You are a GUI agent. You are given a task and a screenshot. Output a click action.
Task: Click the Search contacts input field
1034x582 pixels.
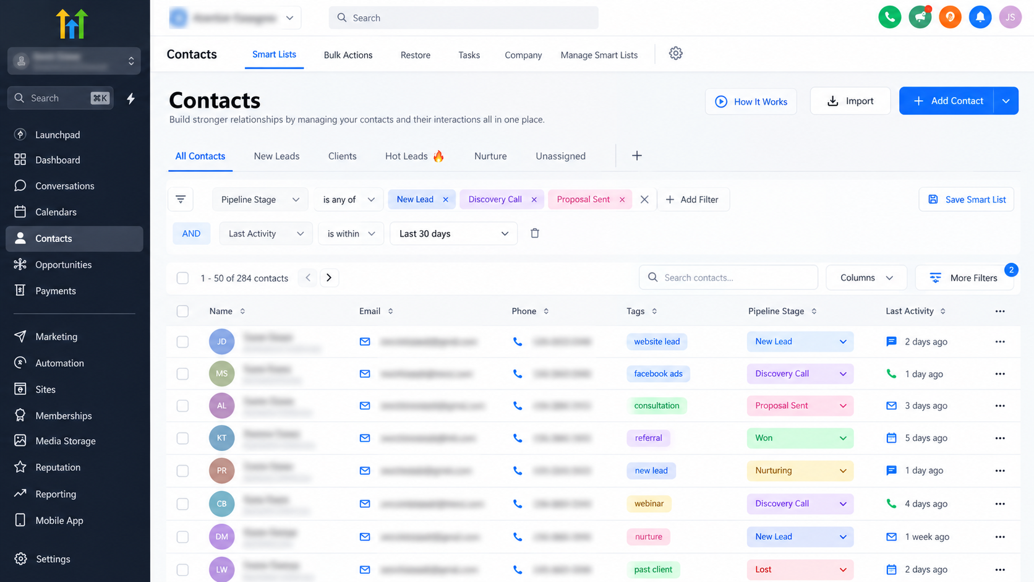tap(728, 278)
